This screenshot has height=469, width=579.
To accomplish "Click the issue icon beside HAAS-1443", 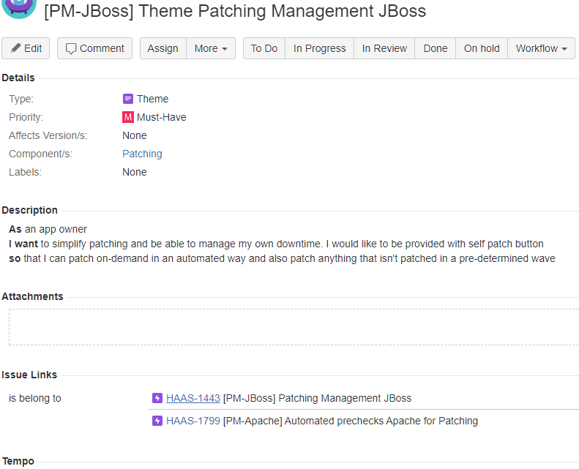I will point(157,398).
